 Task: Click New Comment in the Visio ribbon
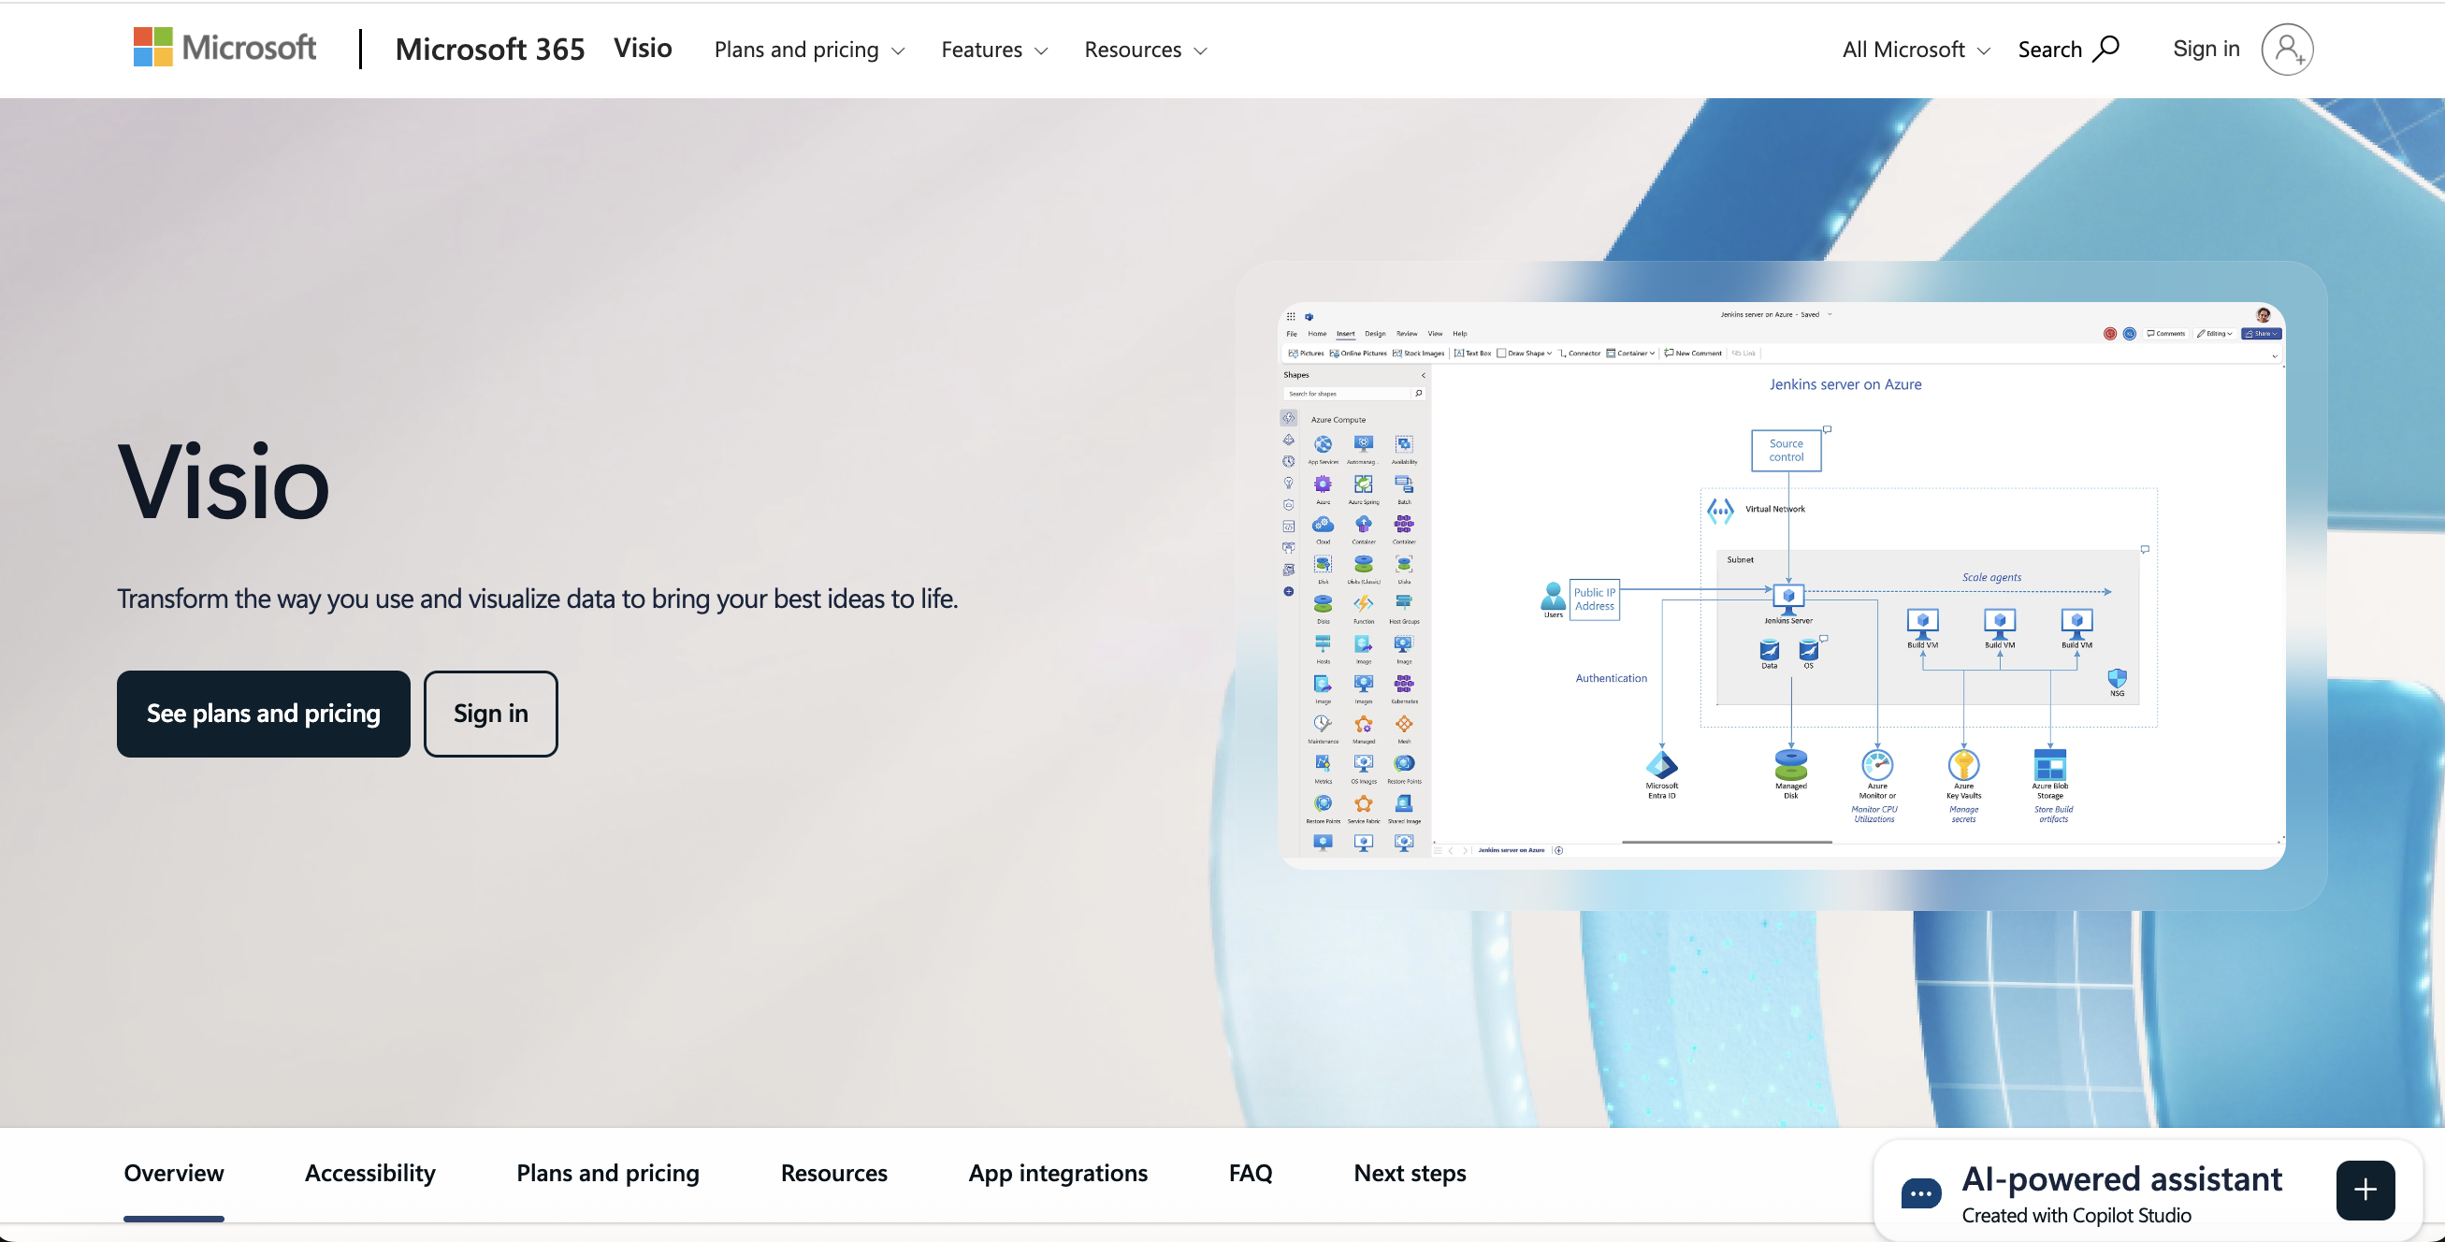[1693, 353]
